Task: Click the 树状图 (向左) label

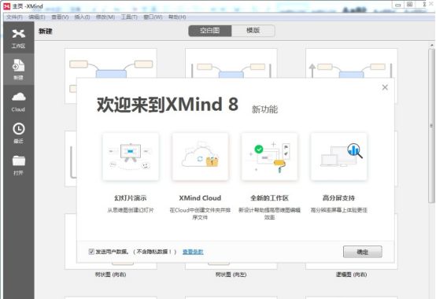Action: [231, 275]
